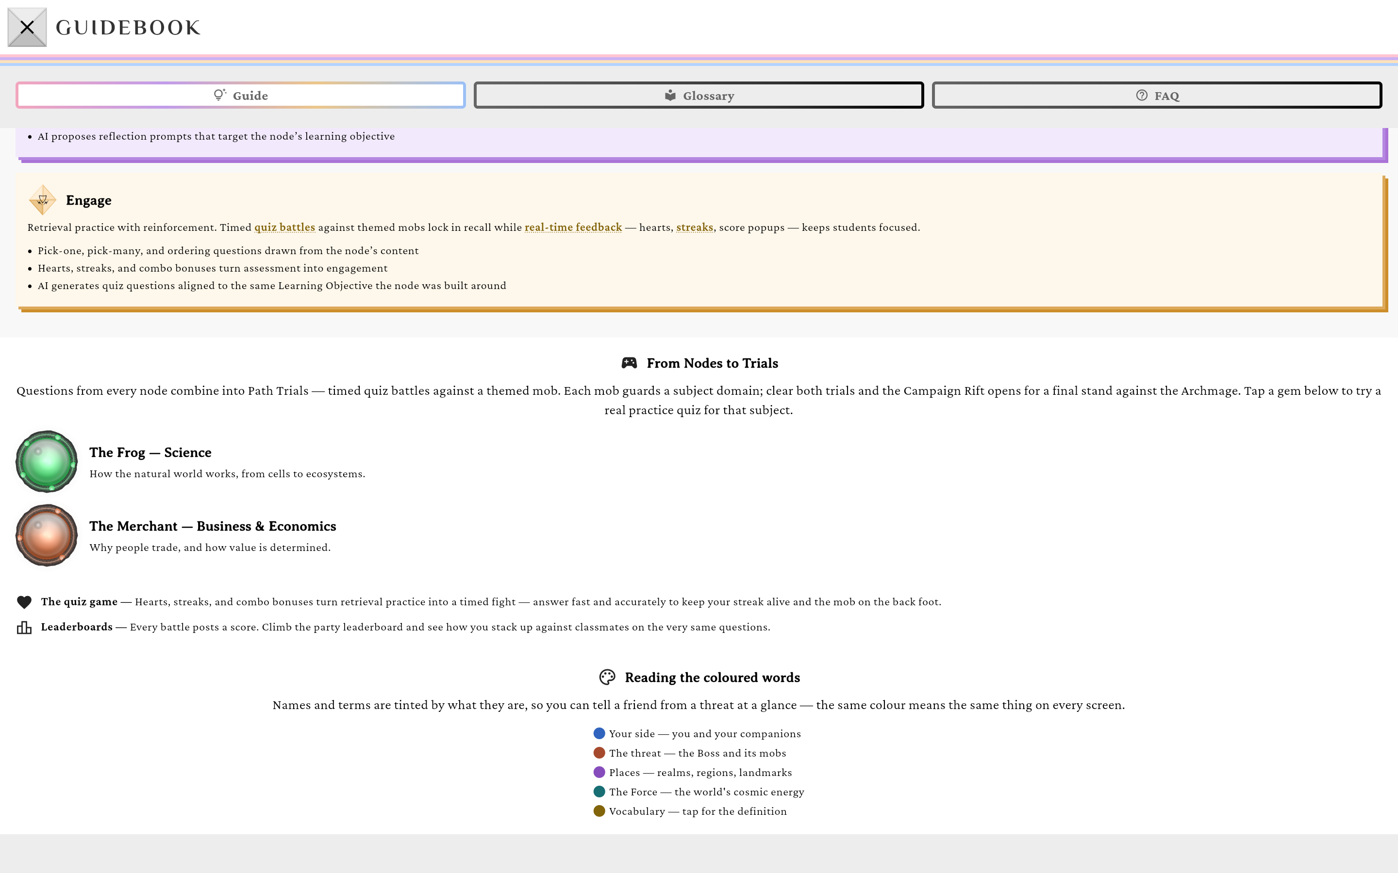Click the purple 'Places' colour dot
1398x873 pixels.
599,773
